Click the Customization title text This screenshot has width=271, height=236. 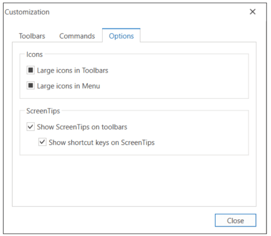pyautogui.click(x=27, y=12)
